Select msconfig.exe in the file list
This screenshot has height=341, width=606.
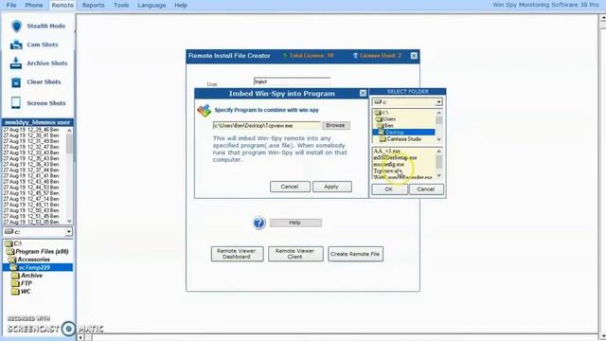pos(389,164)
